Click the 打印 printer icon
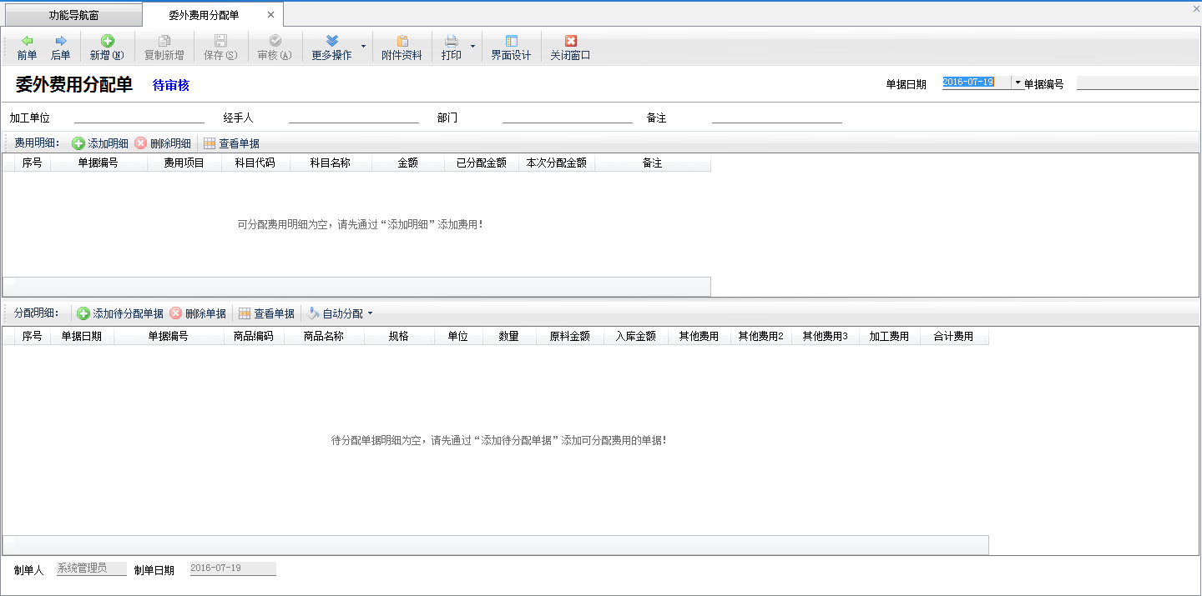 [x=451, y=41]
